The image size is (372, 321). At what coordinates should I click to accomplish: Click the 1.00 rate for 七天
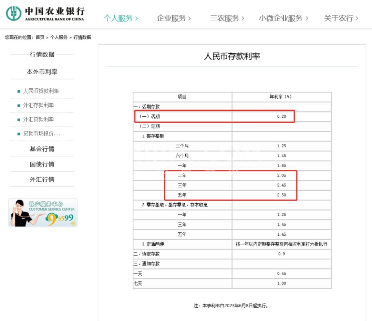tap(282, 283)
